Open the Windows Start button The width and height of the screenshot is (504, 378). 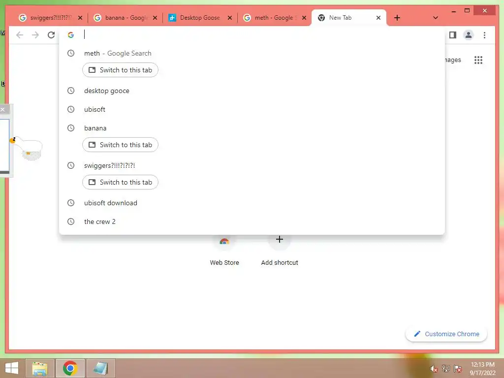click(x=12, y=368)
